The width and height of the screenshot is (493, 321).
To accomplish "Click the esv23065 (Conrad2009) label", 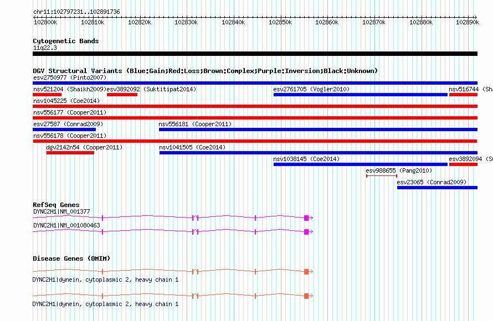I will [x=432, y=182].
